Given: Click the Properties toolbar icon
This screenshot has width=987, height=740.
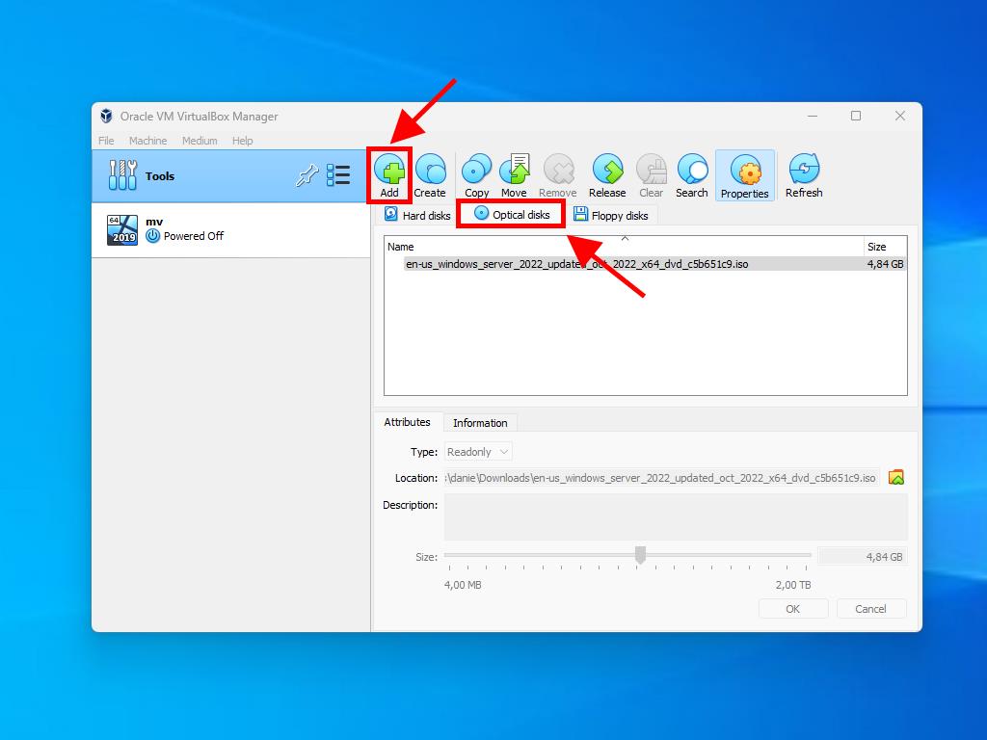Looking at the screenshot, I should [x=744, y=173].
